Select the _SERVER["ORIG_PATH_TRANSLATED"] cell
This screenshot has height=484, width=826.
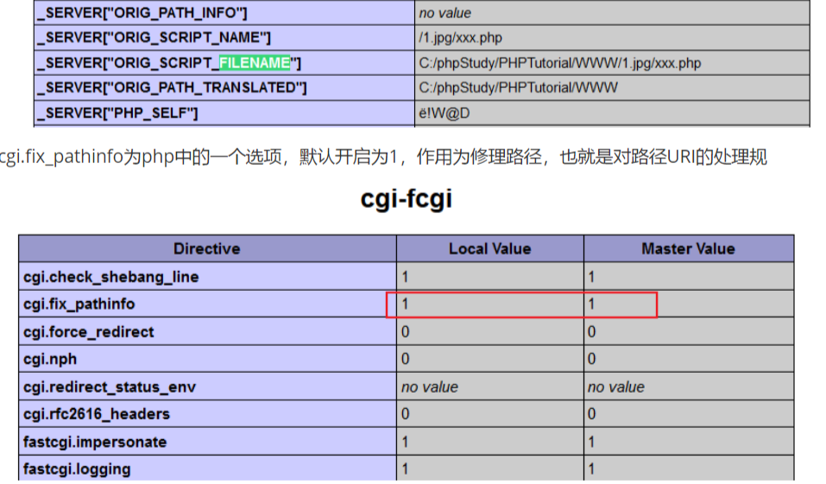point(171,88)
